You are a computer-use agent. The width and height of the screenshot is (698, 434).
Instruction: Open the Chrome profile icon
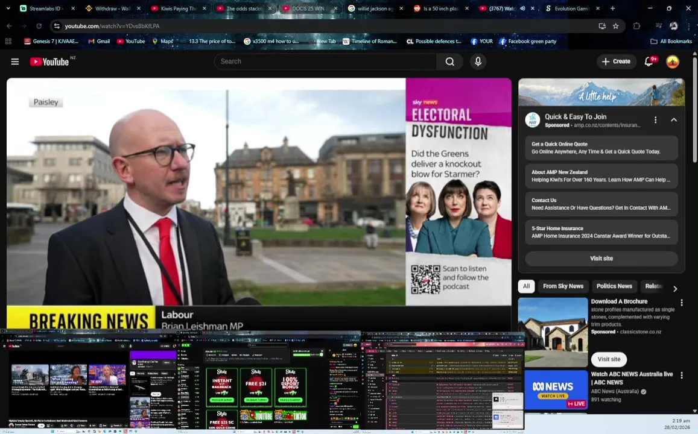click(674, 27)
